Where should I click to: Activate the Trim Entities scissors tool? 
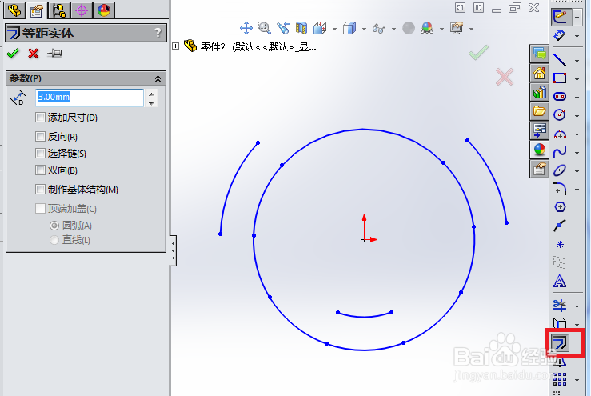(x=560, y=306)
